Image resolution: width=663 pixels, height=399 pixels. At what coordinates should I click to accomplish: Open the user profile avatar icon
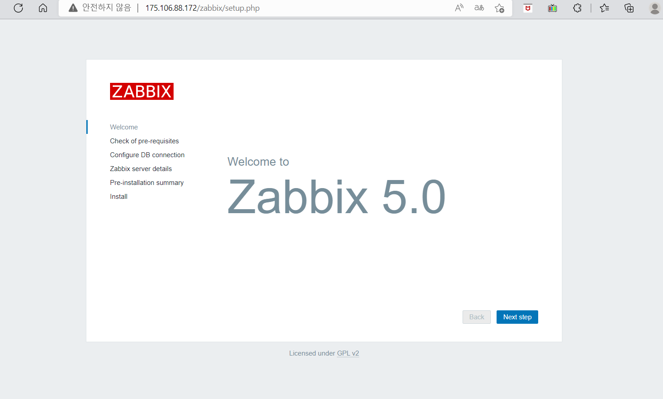pyautogui.click(x=654, y=8)
